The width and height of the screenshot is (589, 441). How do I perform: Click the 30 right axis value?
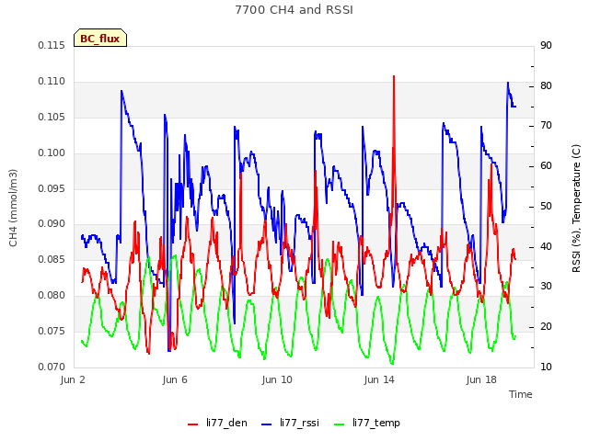tap(546, 286)
